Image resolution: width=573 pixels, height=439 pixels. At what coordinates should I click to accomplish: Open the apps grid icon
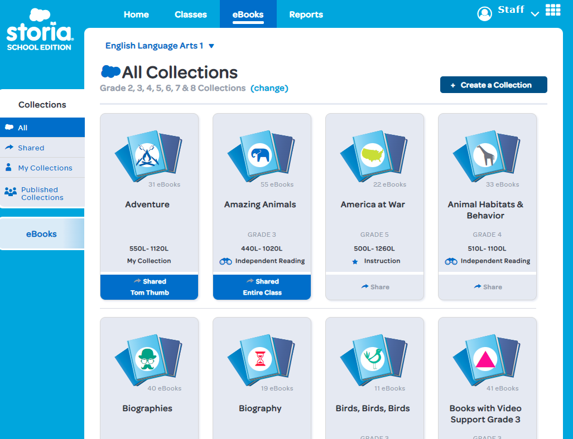point(553,10)
